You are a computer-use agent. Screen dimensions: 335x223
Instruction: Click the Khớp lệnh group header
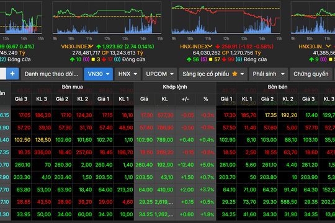175,87
